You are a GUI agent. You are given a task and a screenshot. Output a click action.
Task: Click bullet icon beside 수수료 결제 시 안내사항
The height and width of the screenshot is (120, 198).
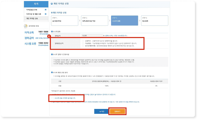coord(52,54)
